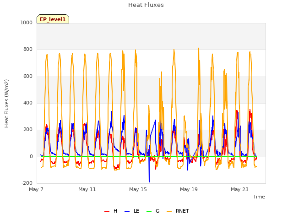Click the May 15 x-axis label
Viewport: 293px width, 220px height.
138,189
